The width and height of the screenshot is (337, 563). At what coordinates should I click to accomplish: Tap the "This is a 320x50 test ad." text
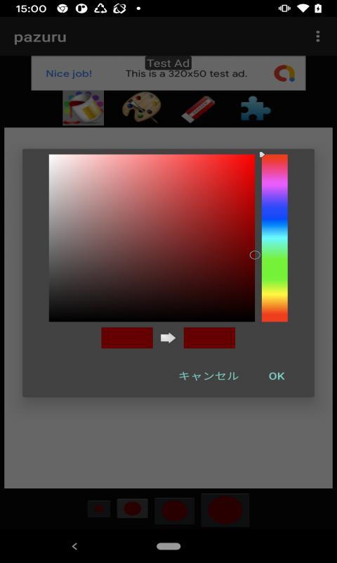[x=186, y=74]
